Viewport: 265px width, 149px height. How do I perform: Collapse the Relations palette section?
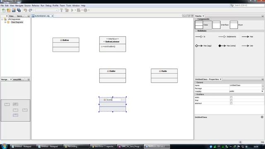196,31
